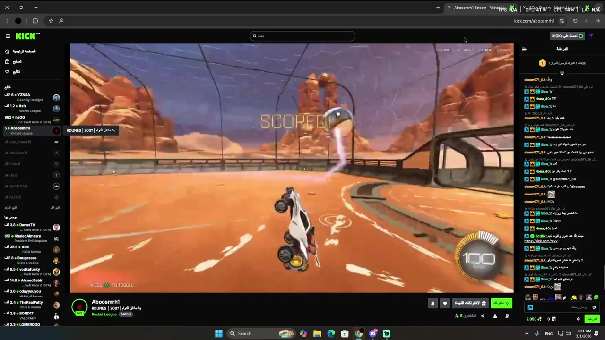The width and height of the screenshot is (605, 340).
Task: Open the Browse entry in sidebar
Action: [13, 61]
